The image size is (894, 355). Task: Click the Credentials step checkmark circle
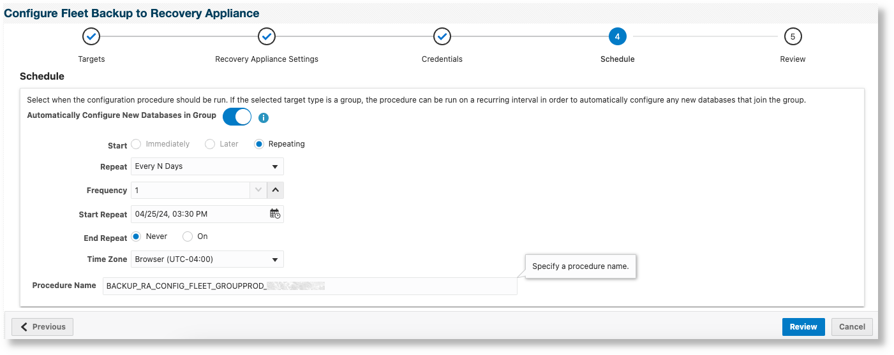(x=442, y=37)
